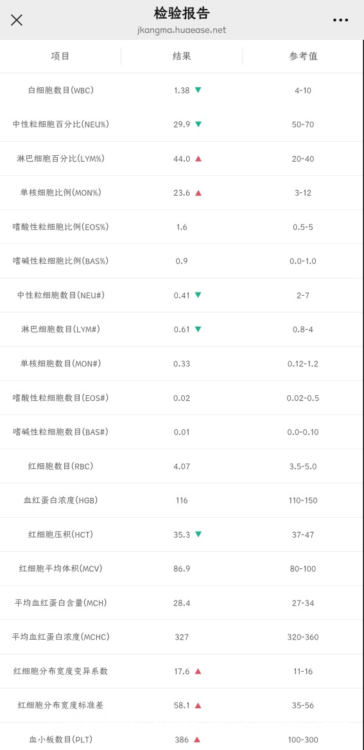Click the green down arrow beside LYM# 0.61
Viewport: 364px width, 750px height.
click(x=198, y=329)
